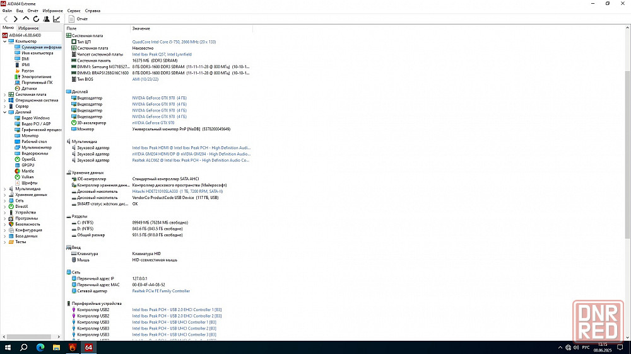Open the IPMI tree item
This screenshot has width=631, height=354.
[x=22, y=65]
